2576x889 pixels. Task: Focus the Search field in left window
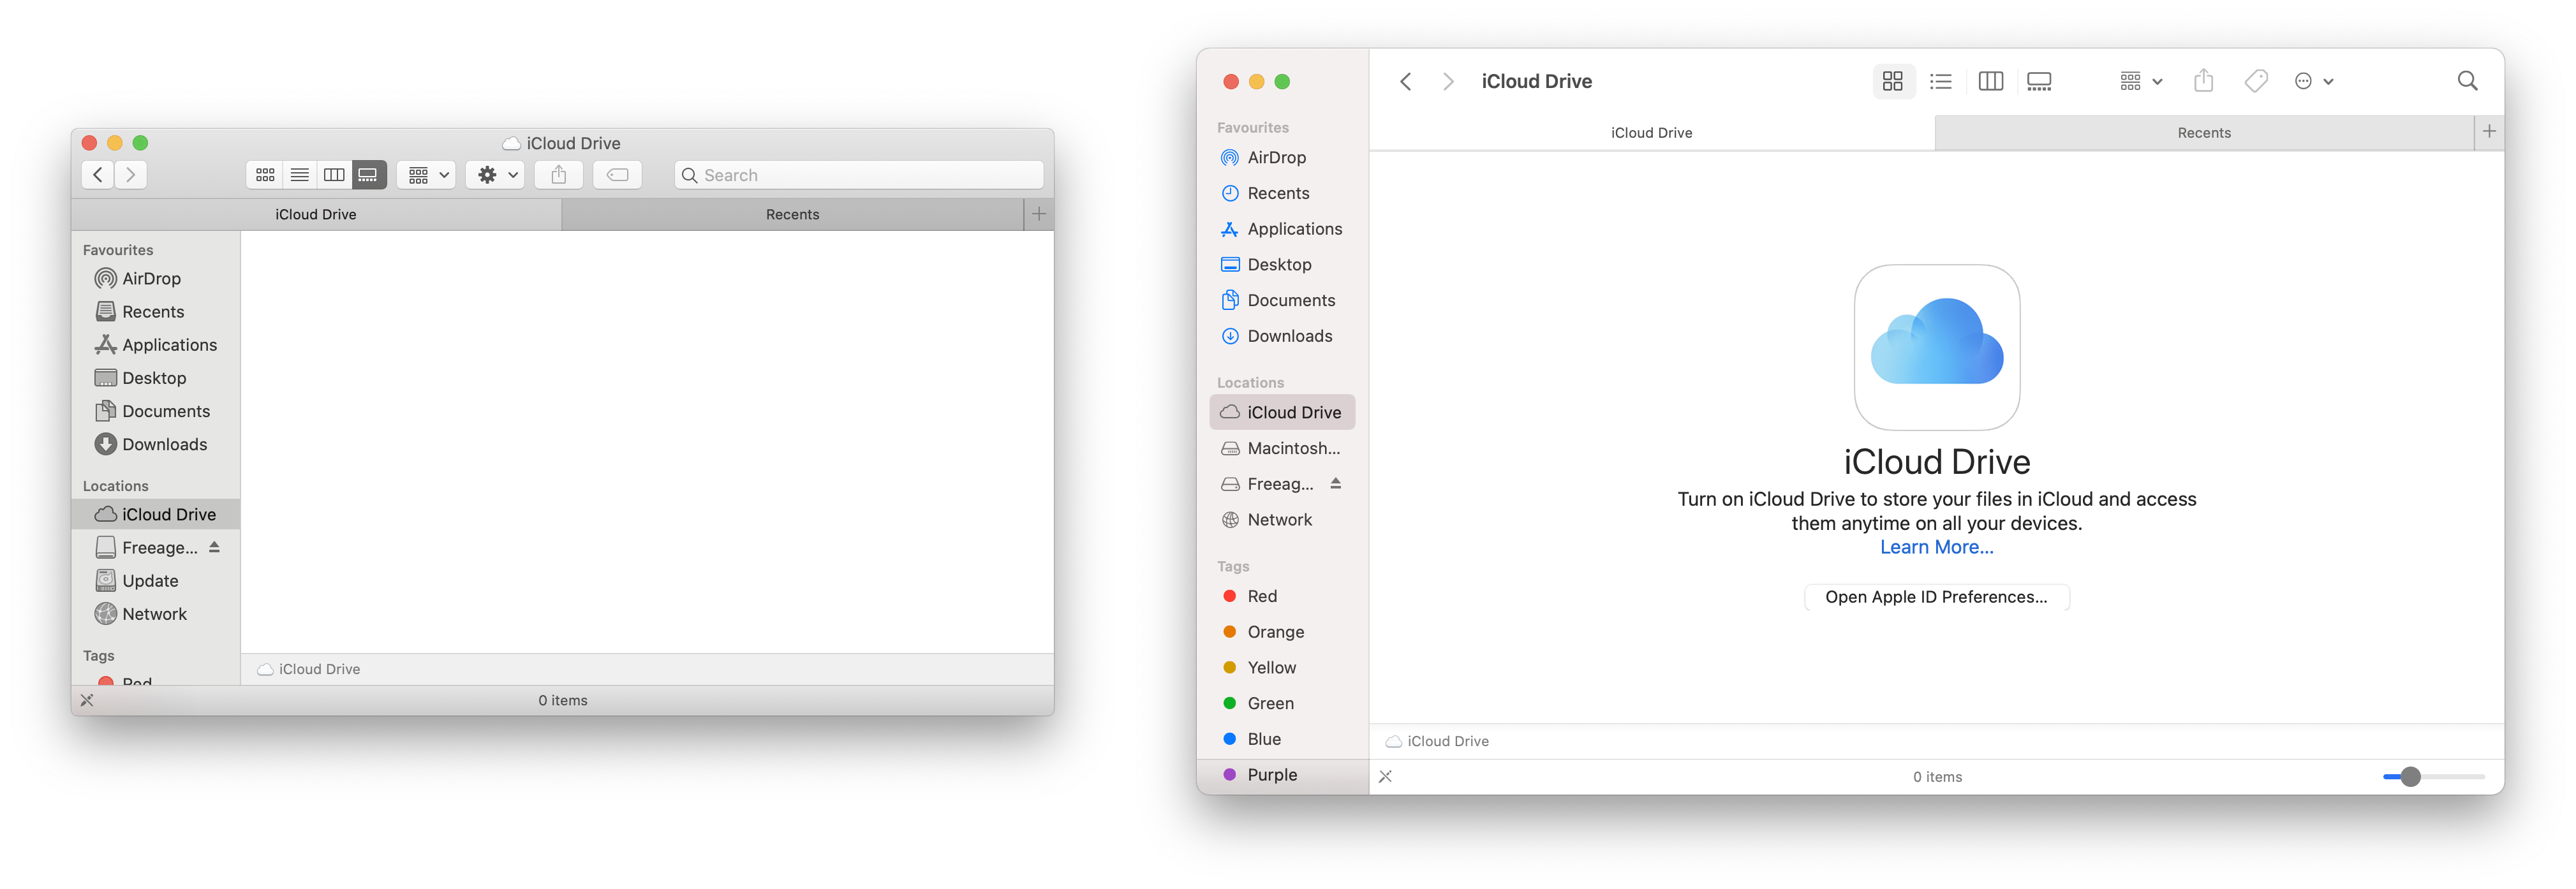pyautogui.click(x=859, y=175)
